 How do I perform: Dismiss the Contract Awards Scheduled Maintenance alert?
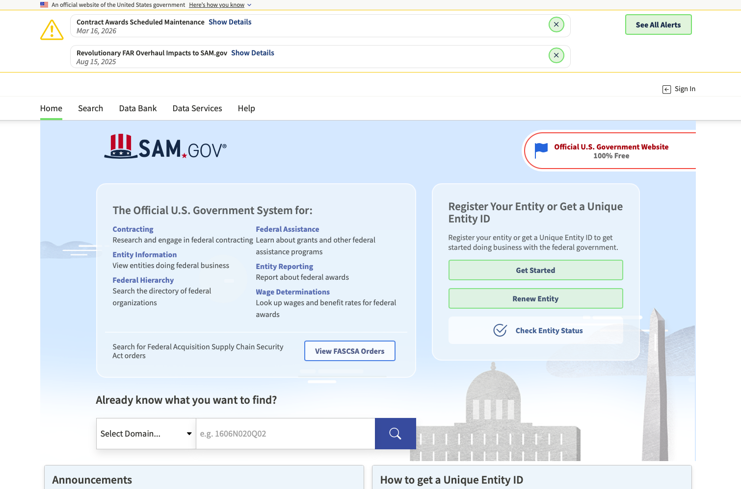[556, 24]
